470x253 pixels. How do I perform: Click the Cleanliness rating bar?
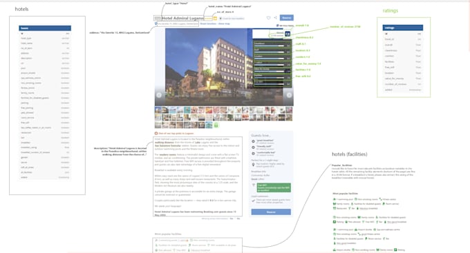pos(272,45)
